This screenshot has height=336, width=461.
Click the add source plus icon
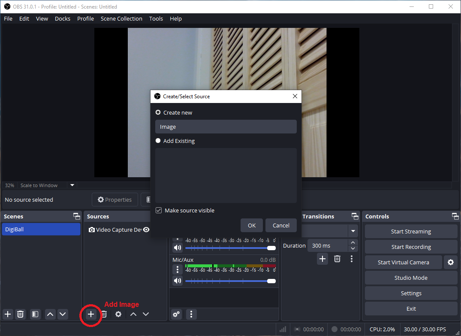pyautogui.click(x=91, y=314)
